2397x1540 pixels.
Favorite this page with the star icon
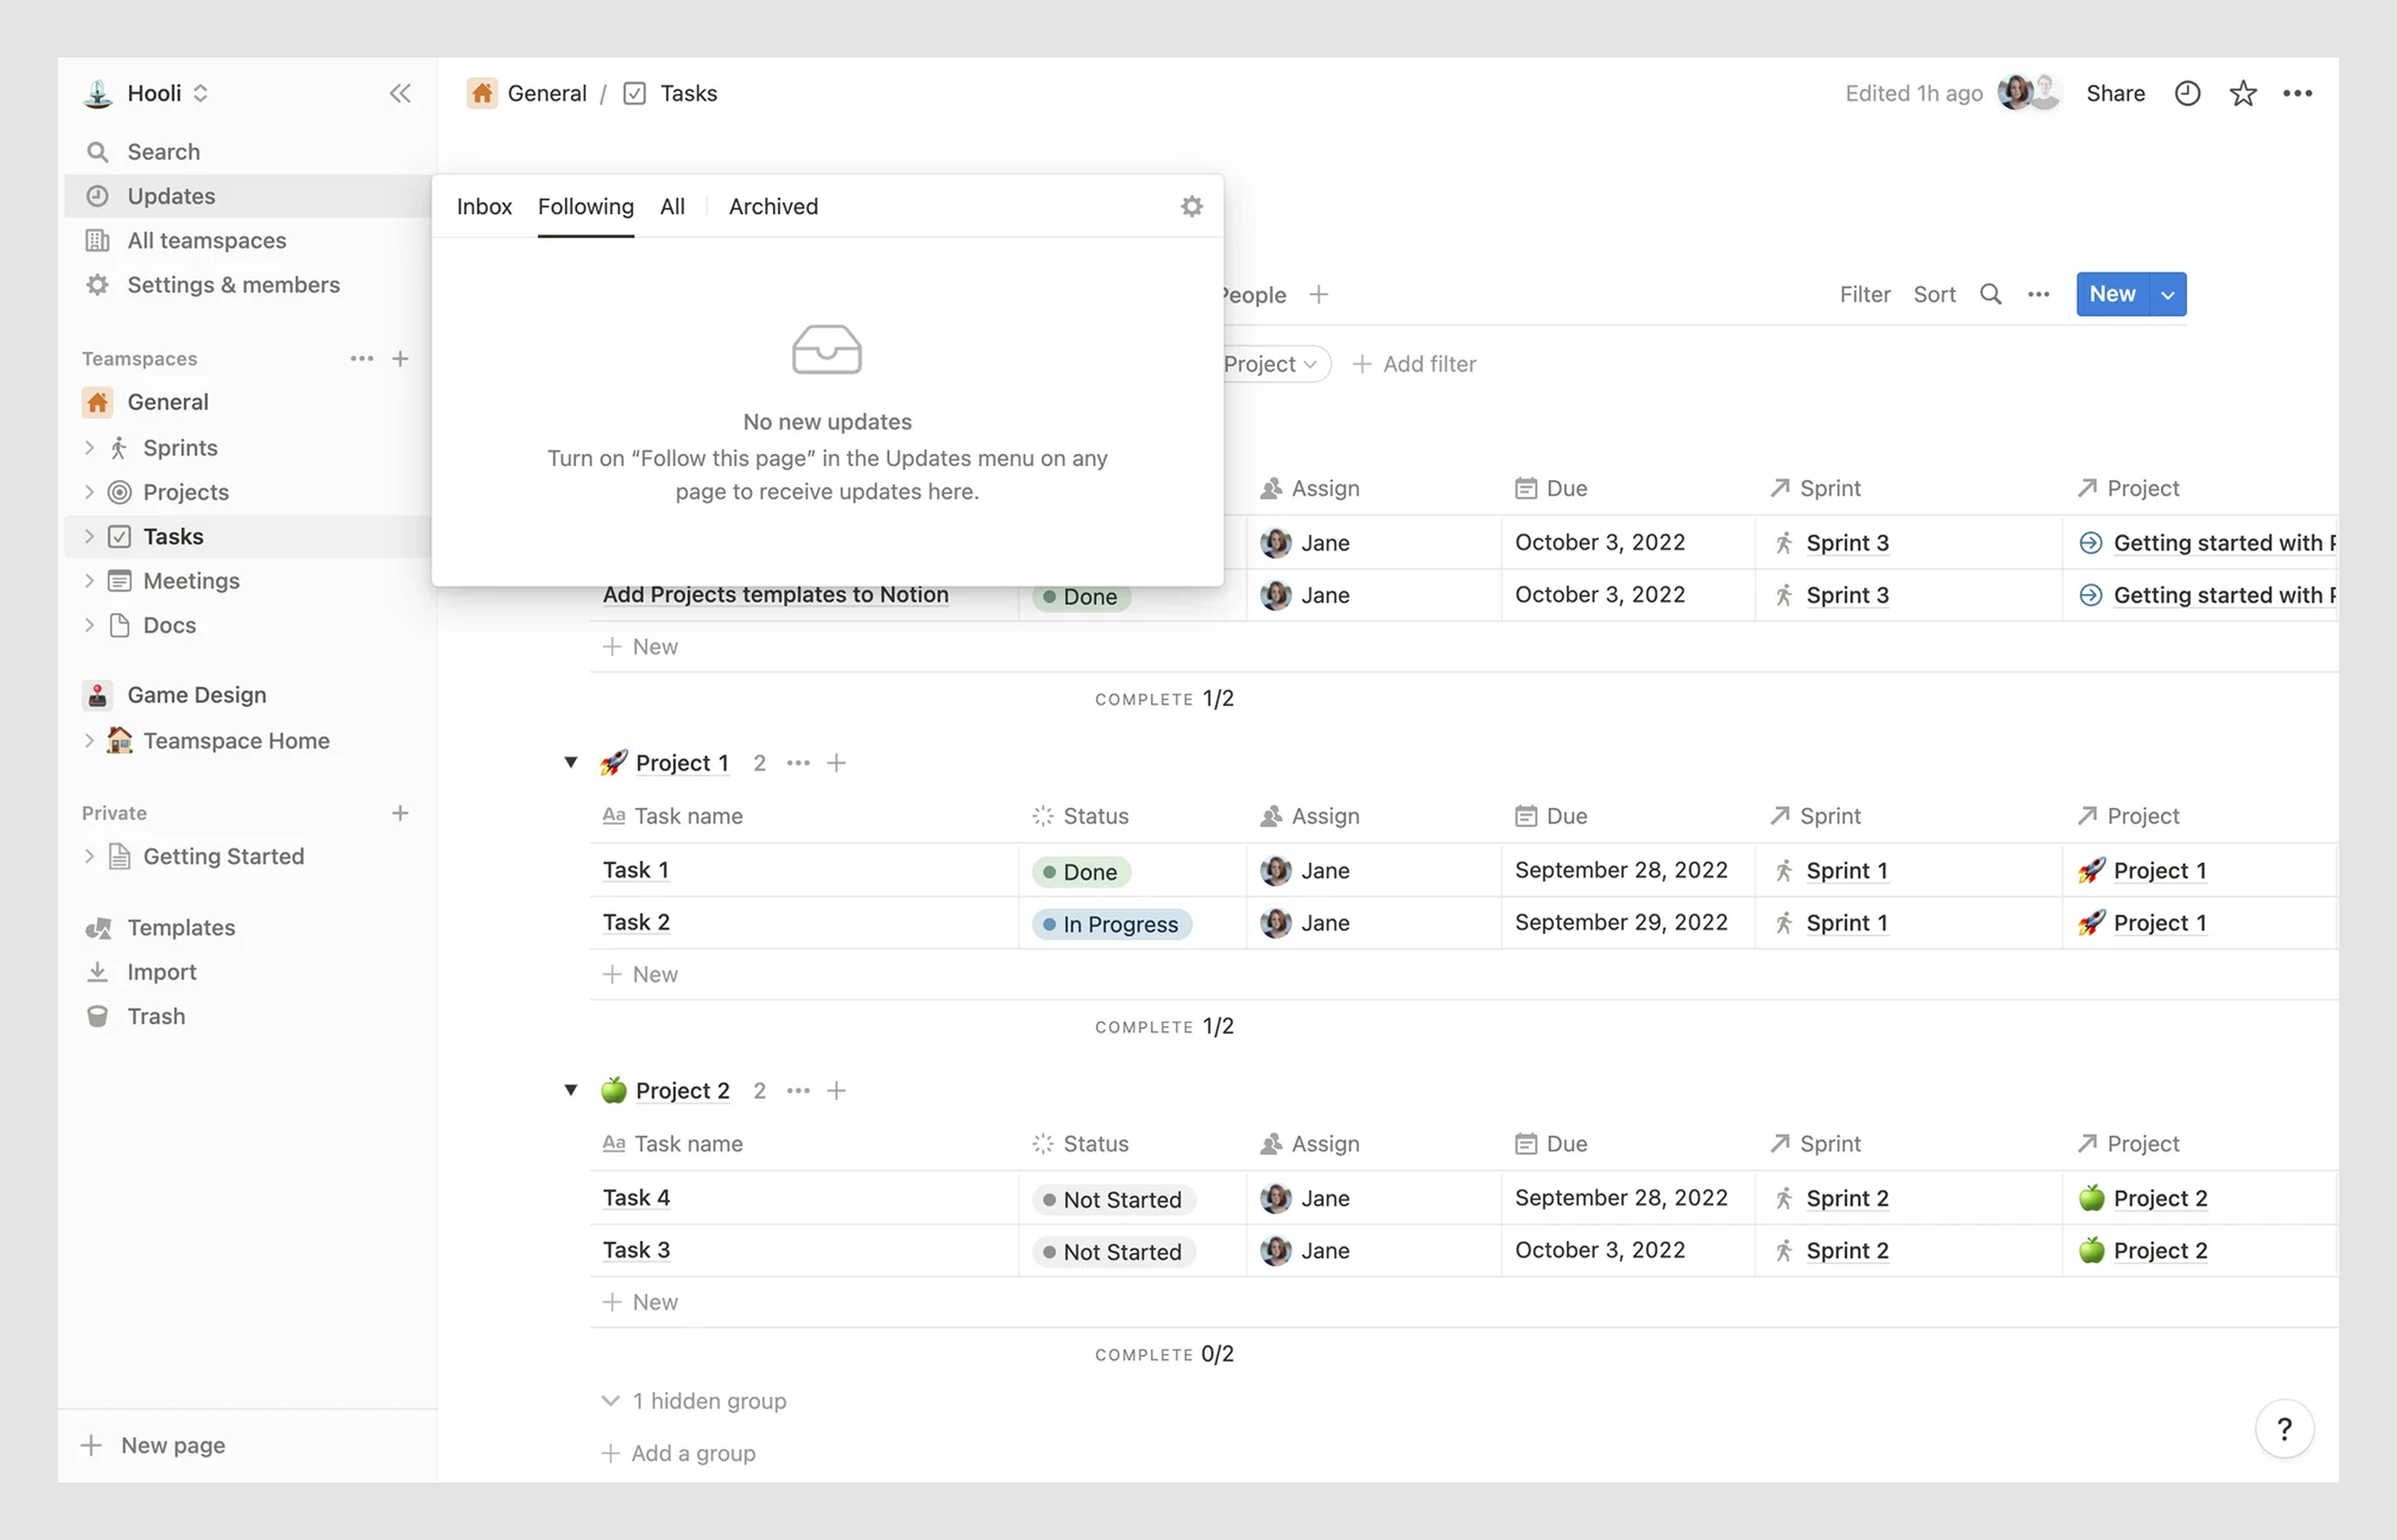click(x=2243, y=93)
